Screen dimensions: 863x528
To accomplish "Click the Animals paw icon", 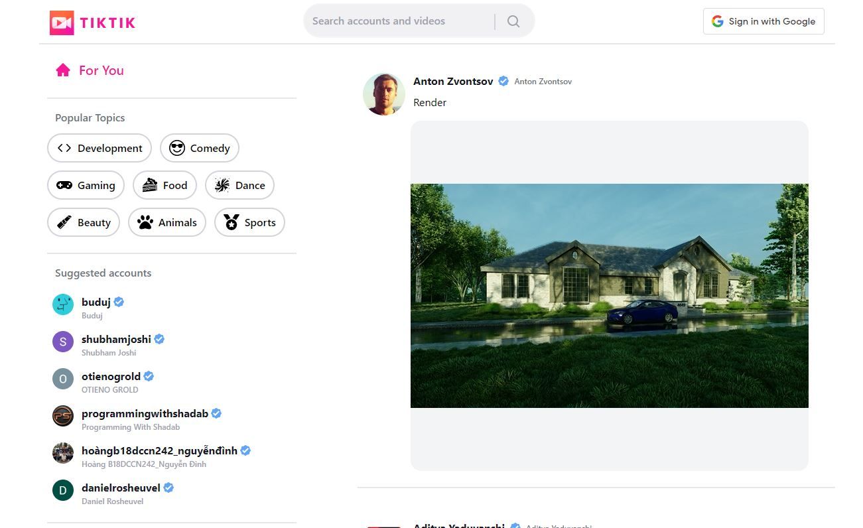I will tap(145, 222).
